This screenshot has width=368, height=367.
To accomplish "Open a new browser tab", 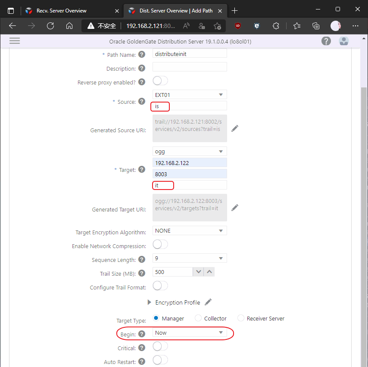I will pyautogui.click(x=234, y=11).
